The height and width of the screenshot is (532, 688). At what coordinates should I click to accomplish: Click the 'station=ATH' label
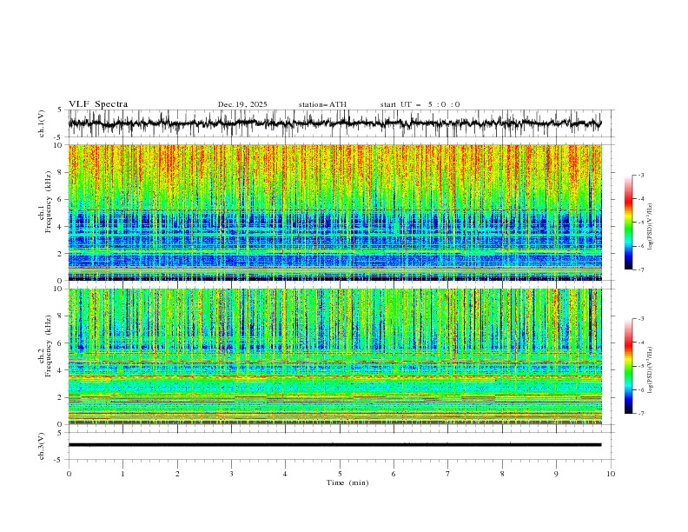pyautogui.click(x=322, y=104)
